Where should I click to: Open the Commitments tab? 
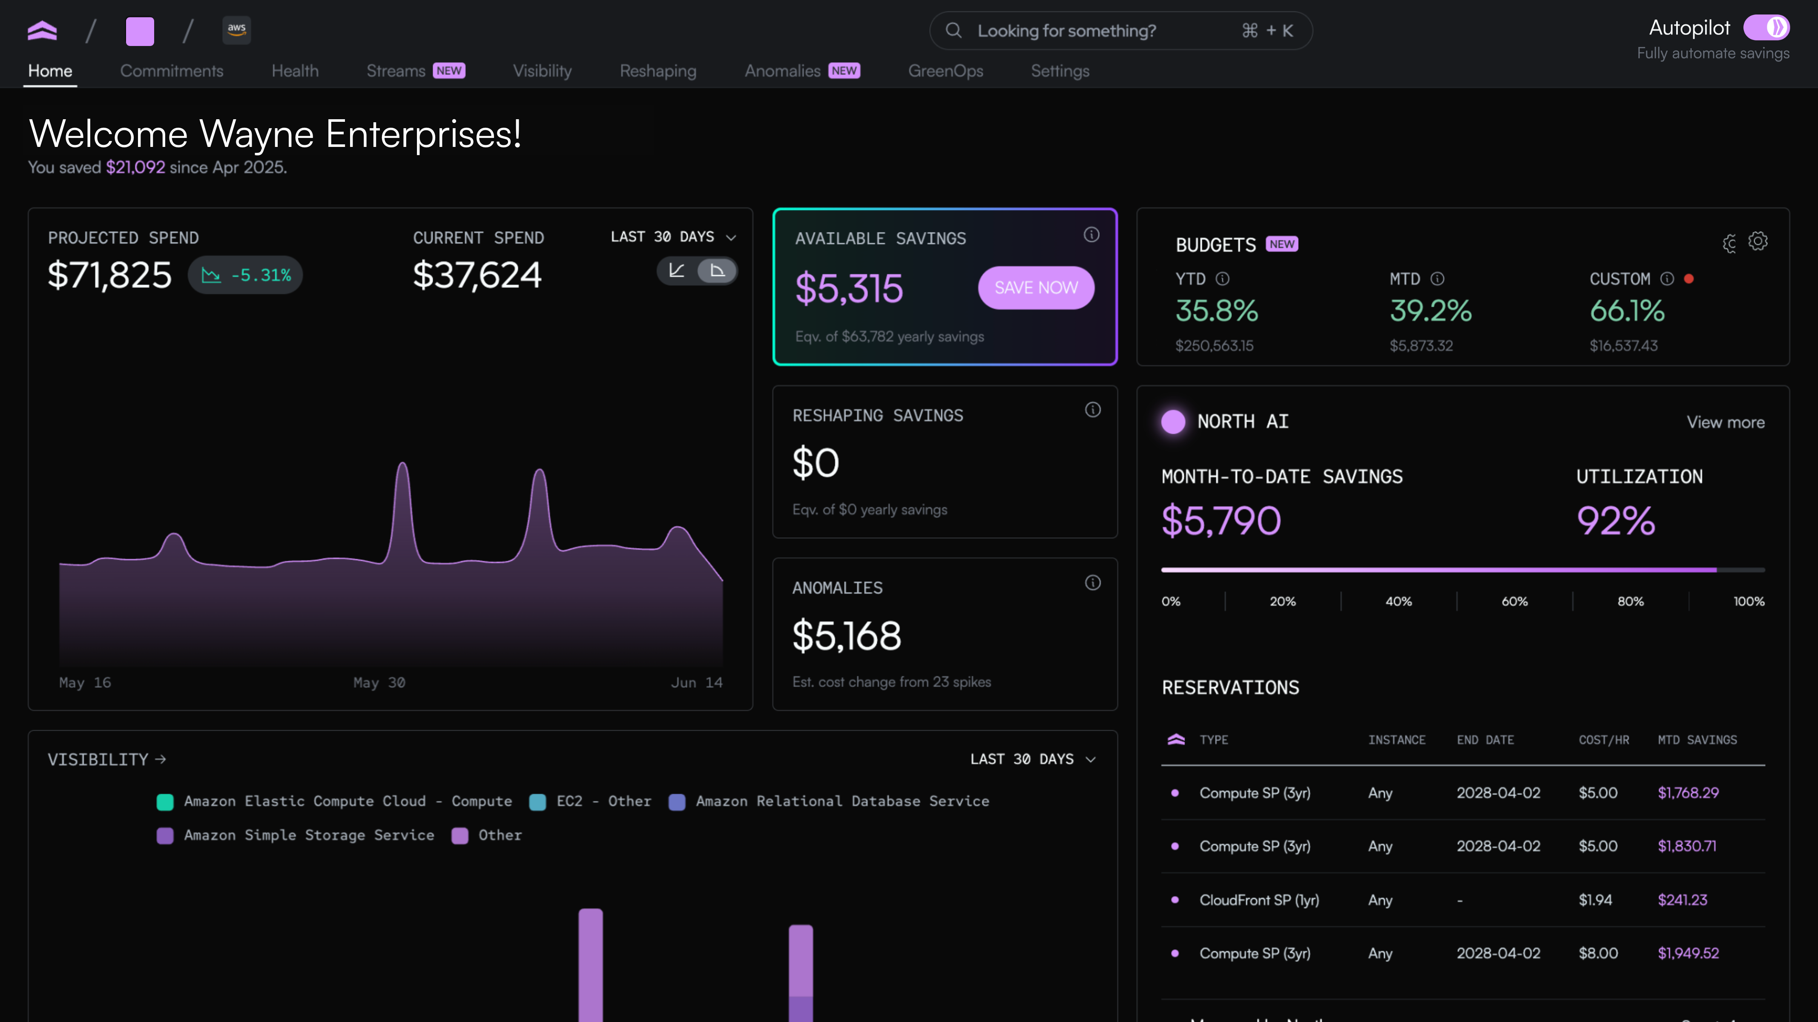(x=172, y=71)
